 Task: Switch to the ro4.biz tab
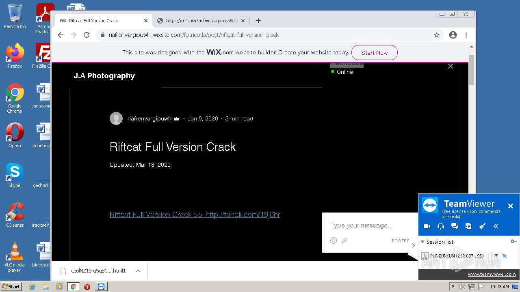click(x=201, y=21)
